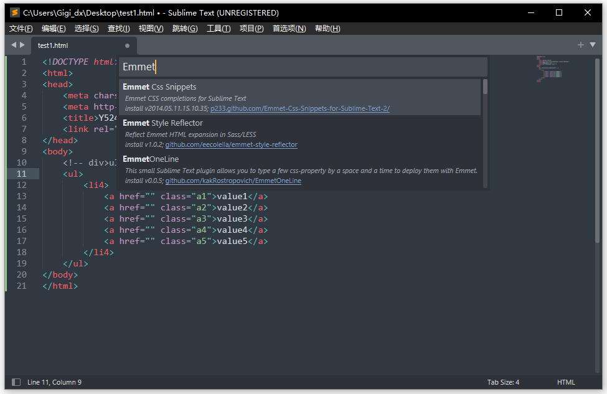Open the 编辑(E) menu
The width and height of the screenshot is (607, 394).
54,29
